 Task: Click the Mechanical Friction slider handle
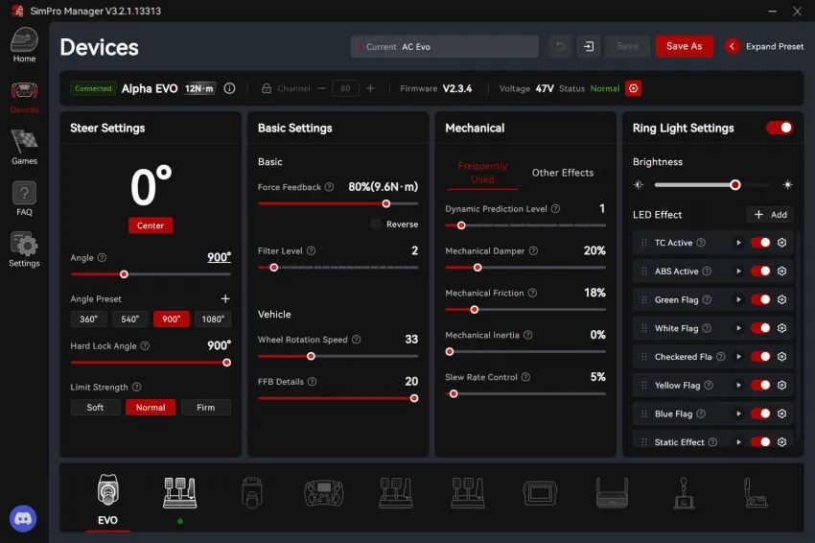pos(474,310)
